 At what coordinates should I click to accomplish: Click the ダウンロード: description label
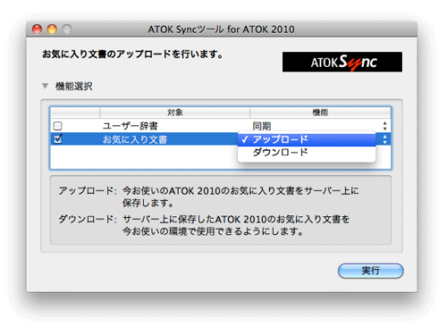coord(88,219)
